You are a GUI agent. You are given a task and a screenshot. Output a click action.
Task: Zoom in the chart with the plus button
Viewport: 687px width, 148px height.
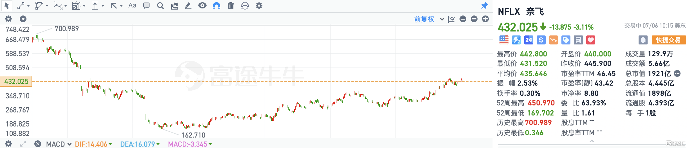tap(485, 19)
